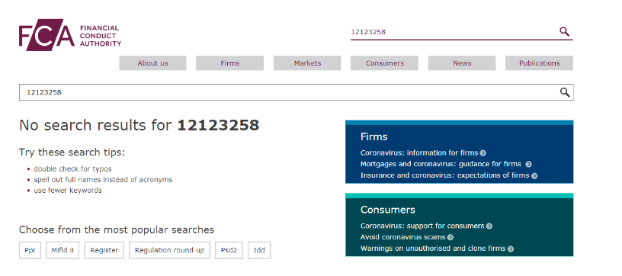Viewport: 622px width, 276px height.
Task: Click the arrow beside 'Avoid coronavirus scams'
Action: coord(450,238)
